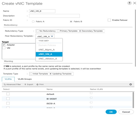Switch to the VLAN Groups tab

(x=25, y=79)
